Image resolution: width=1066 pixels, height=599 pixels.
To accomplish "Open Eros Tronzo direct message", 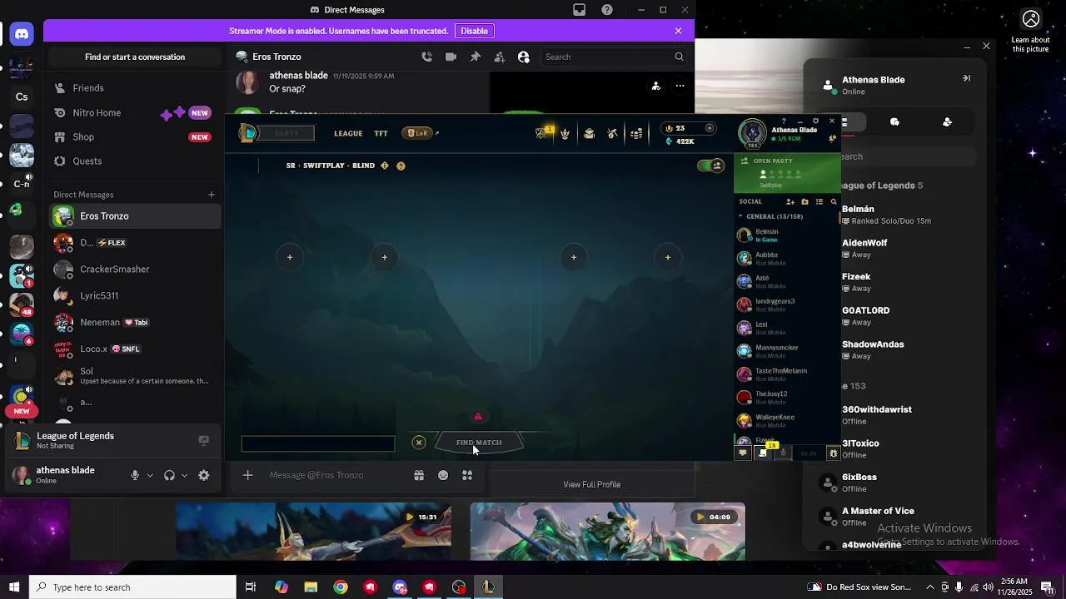I will coord(135,216).
